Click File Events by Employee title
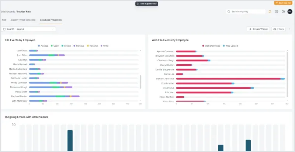Screen dimensions: 295x152 [20, 40]
